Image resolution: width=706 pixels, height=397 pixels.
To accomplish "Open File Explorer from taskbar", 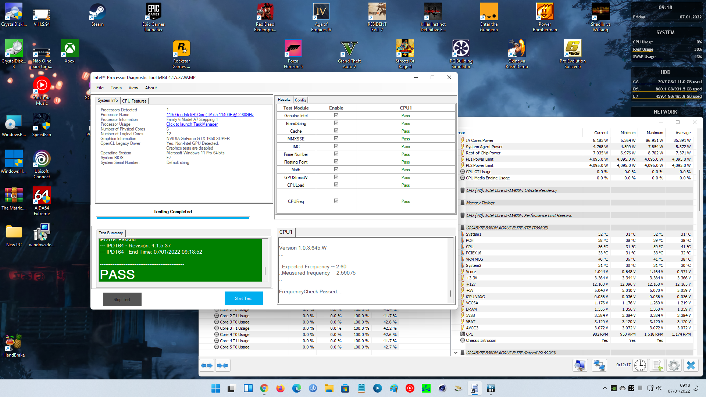I will tap(329, 388).
